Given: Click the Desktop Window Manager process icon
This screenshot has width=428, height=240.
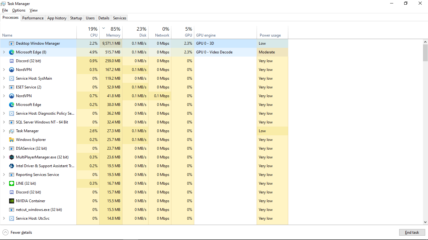Looking at the screenshot, I should click(12, 43).
